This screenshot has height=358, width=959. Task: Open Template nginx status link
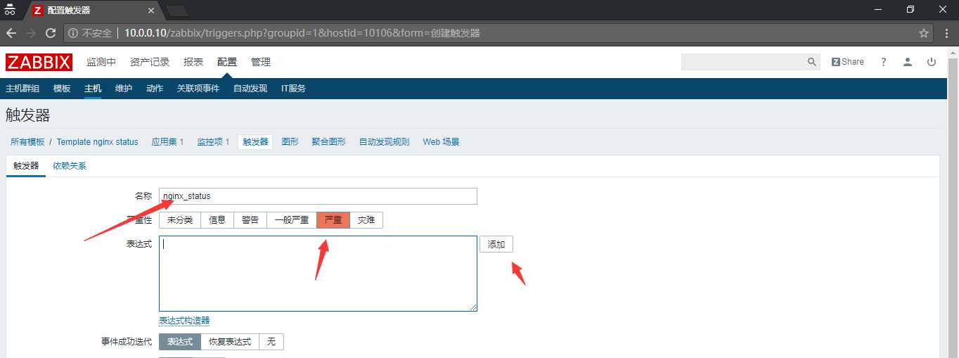coord(98,142)
